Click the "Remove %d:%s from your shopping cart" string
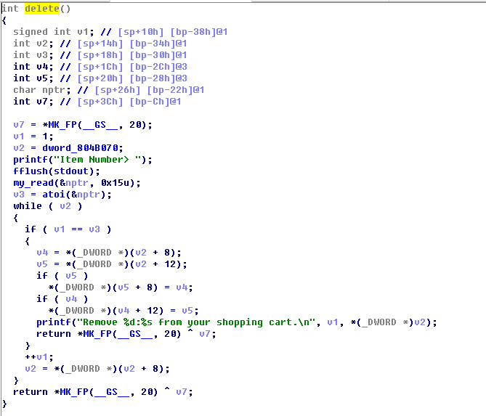This screenshot has height=416, width=486. pos(196,322)
